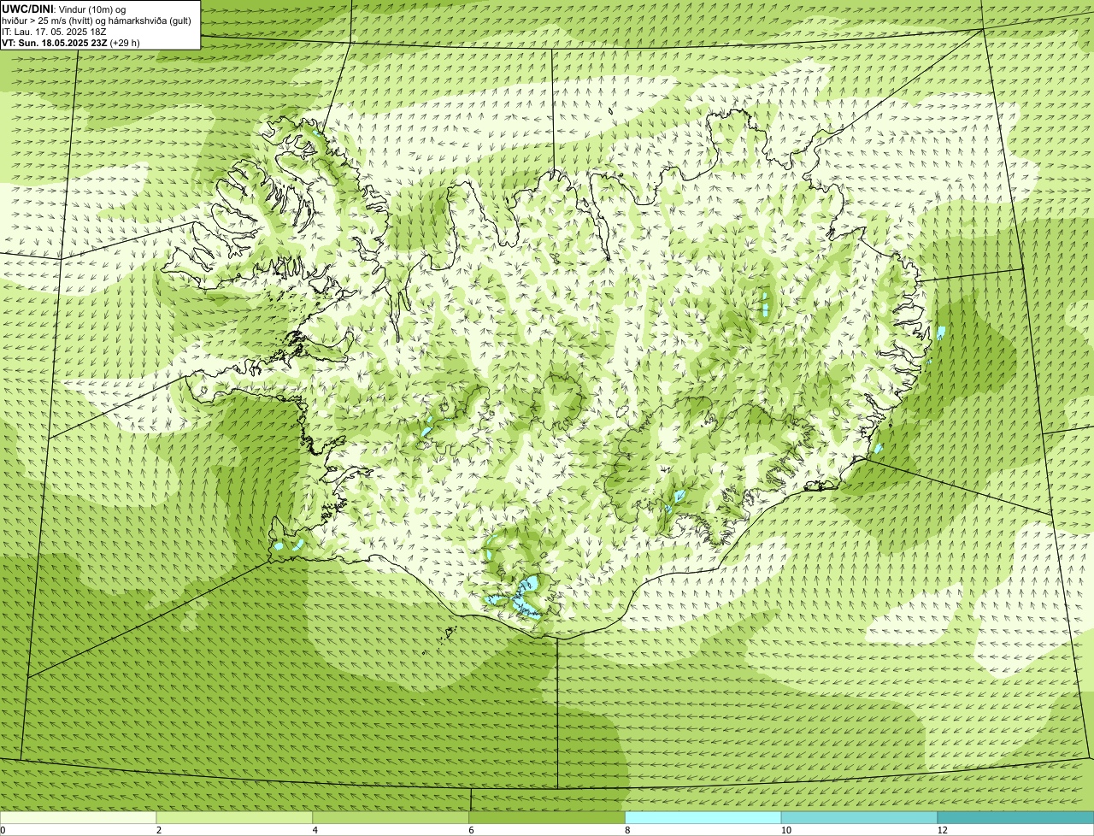Click the '12' tick label on the colorbar

point(942,830)
